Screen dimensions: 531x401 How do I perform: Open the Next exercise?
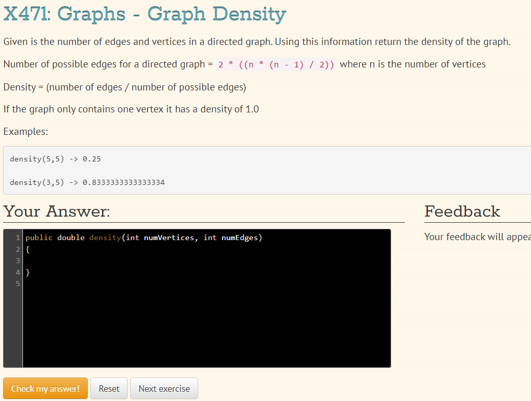[x=164, y=388]
